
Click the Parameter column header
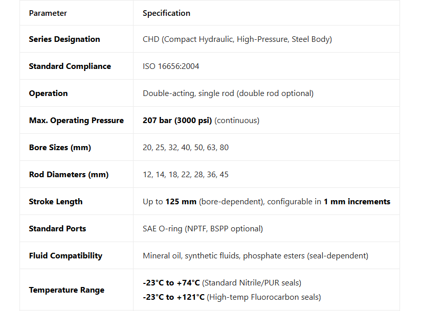coord(48,13)
